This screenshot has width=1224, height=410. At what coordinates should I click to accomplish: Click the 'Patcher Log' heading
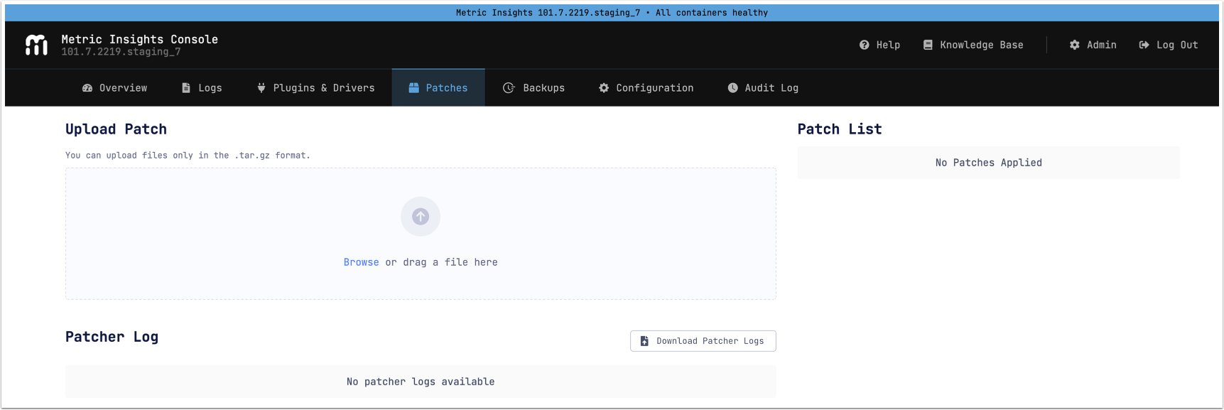112,337
